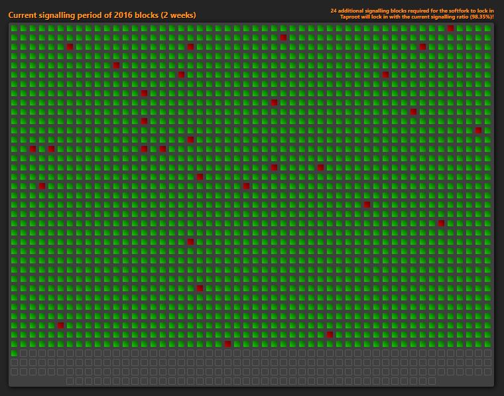Select the top-left green block of the grid
Screen dimensions: 504x396
point(14,29)
